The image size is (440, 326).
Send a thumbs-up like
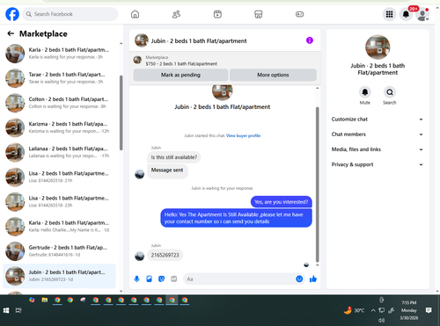tap(313, 279)
